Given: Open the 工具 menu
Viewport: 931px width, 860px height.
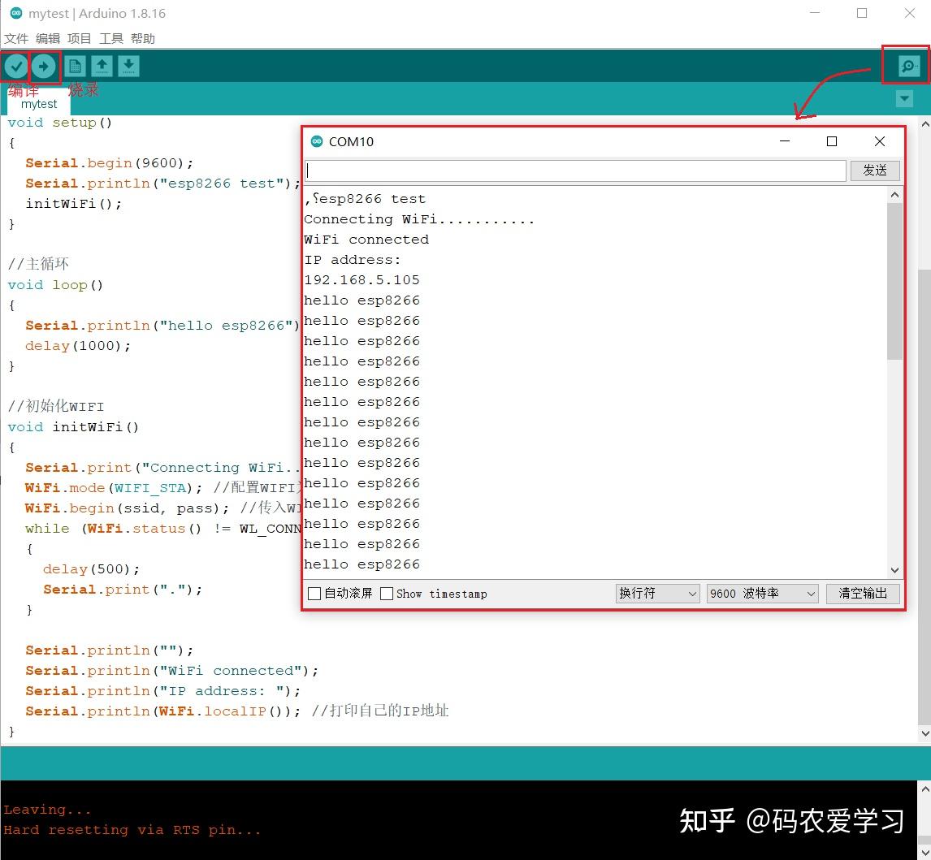Looking at the screenshot, I should click(110, 38).
